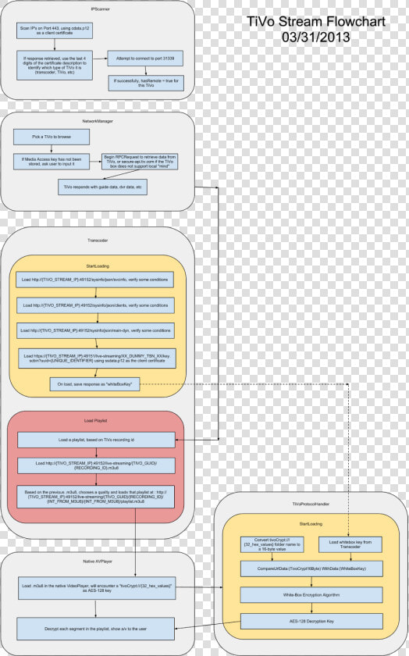The width and height of the screenshot is (409, 656).
Task: Click the date '03/31/2013' under the title
Action: [x=316, y=37]
